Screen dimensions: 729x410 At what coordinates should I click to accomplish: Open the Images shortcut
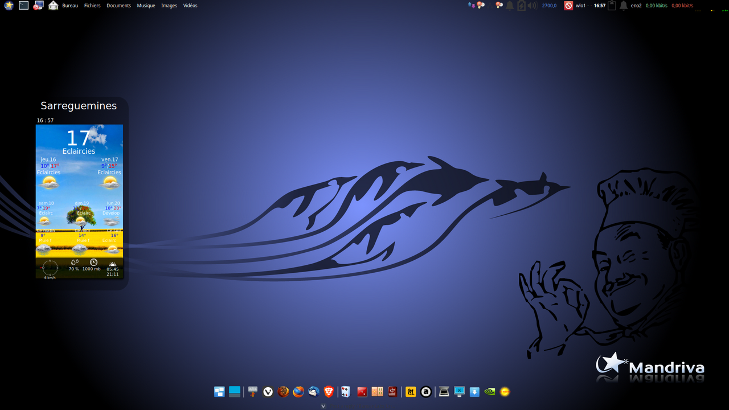tap(169, 6)
